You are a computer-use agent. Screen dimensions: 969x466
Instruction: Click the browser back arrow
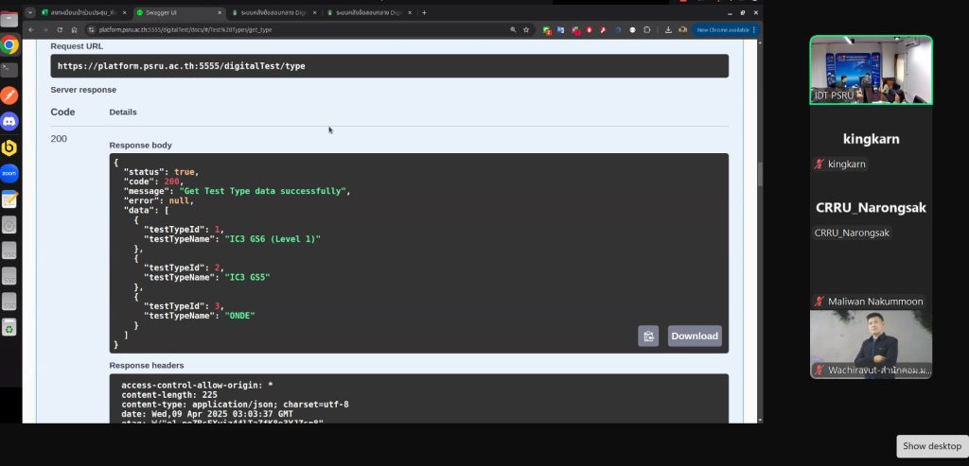point(32,30)
